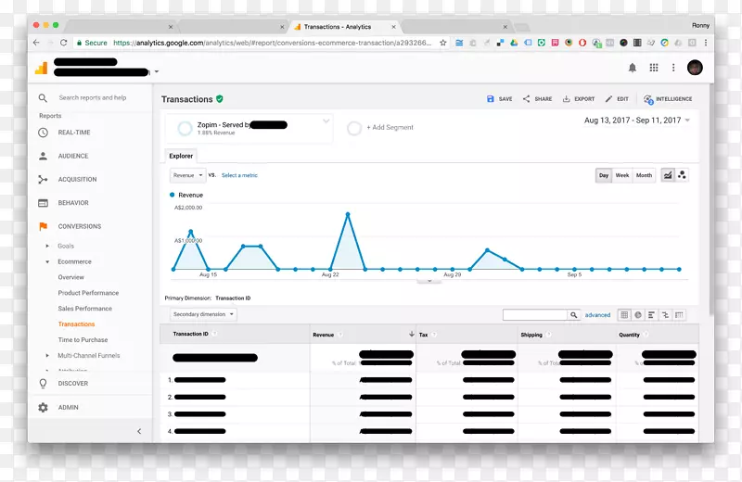Select the pie chart percentage view
Image resolution: width=742 pixels, height=482 pixels.
coord(638,315)
